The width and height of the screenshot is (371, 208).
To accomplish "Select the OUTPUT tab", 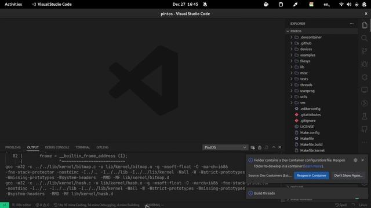I will click(x=32, y=147).
